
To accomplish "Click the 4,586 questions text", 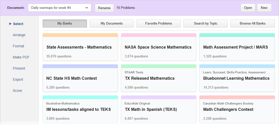I will 136,87.
